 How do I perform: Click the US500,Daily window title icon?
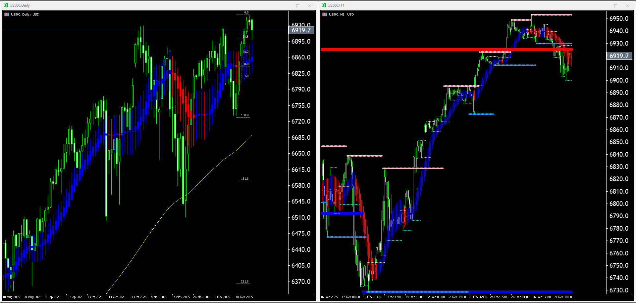tap(6, 5)
